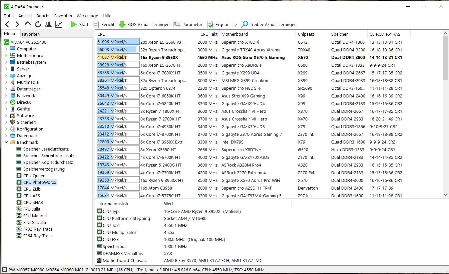Select the 41037 MPixel/s Ryzen 9 3950X row
The image size is (449, 274).
tap(252, 57)
